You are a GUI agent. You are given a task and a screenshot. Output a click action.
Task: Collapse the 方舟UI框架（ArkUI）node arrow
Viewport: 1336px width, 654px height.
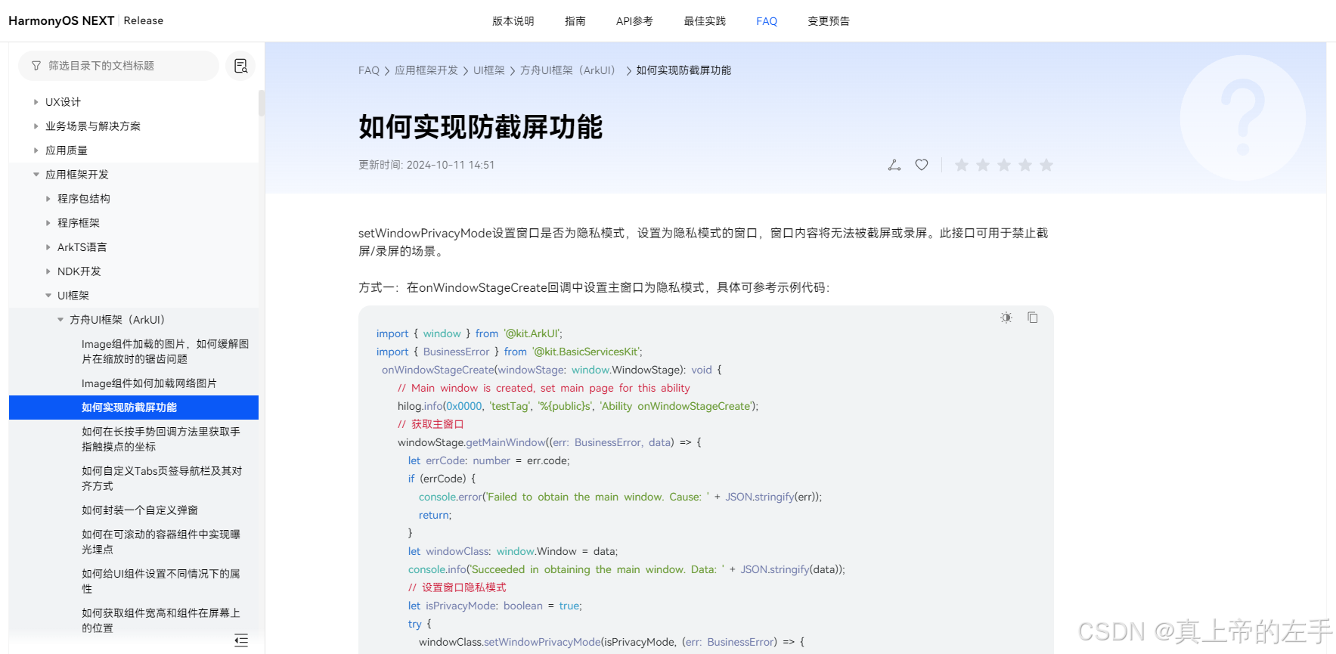pos(60,320)
